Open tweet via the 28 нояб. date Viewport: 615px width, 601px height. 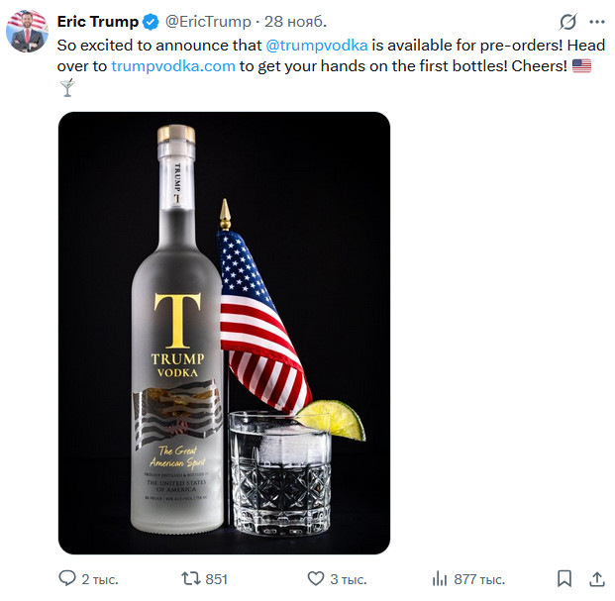pos(292,22)
